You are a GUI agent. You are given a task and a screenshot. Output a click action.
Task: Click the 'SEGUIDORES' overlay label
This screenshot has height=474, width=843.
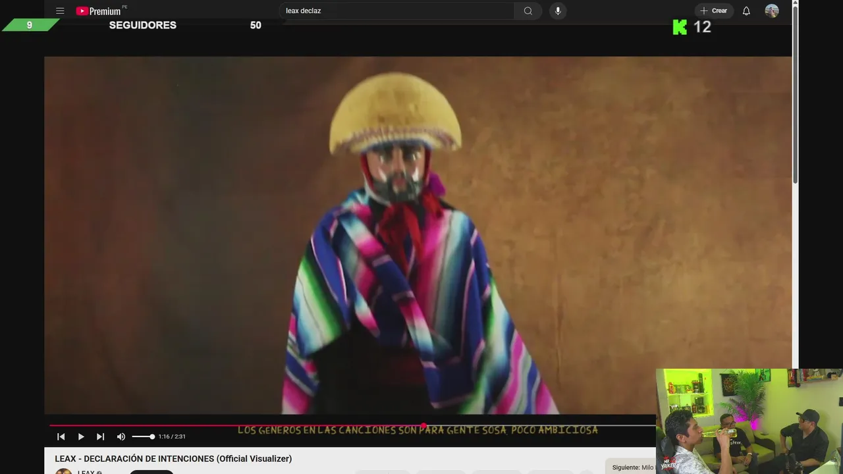143,25
